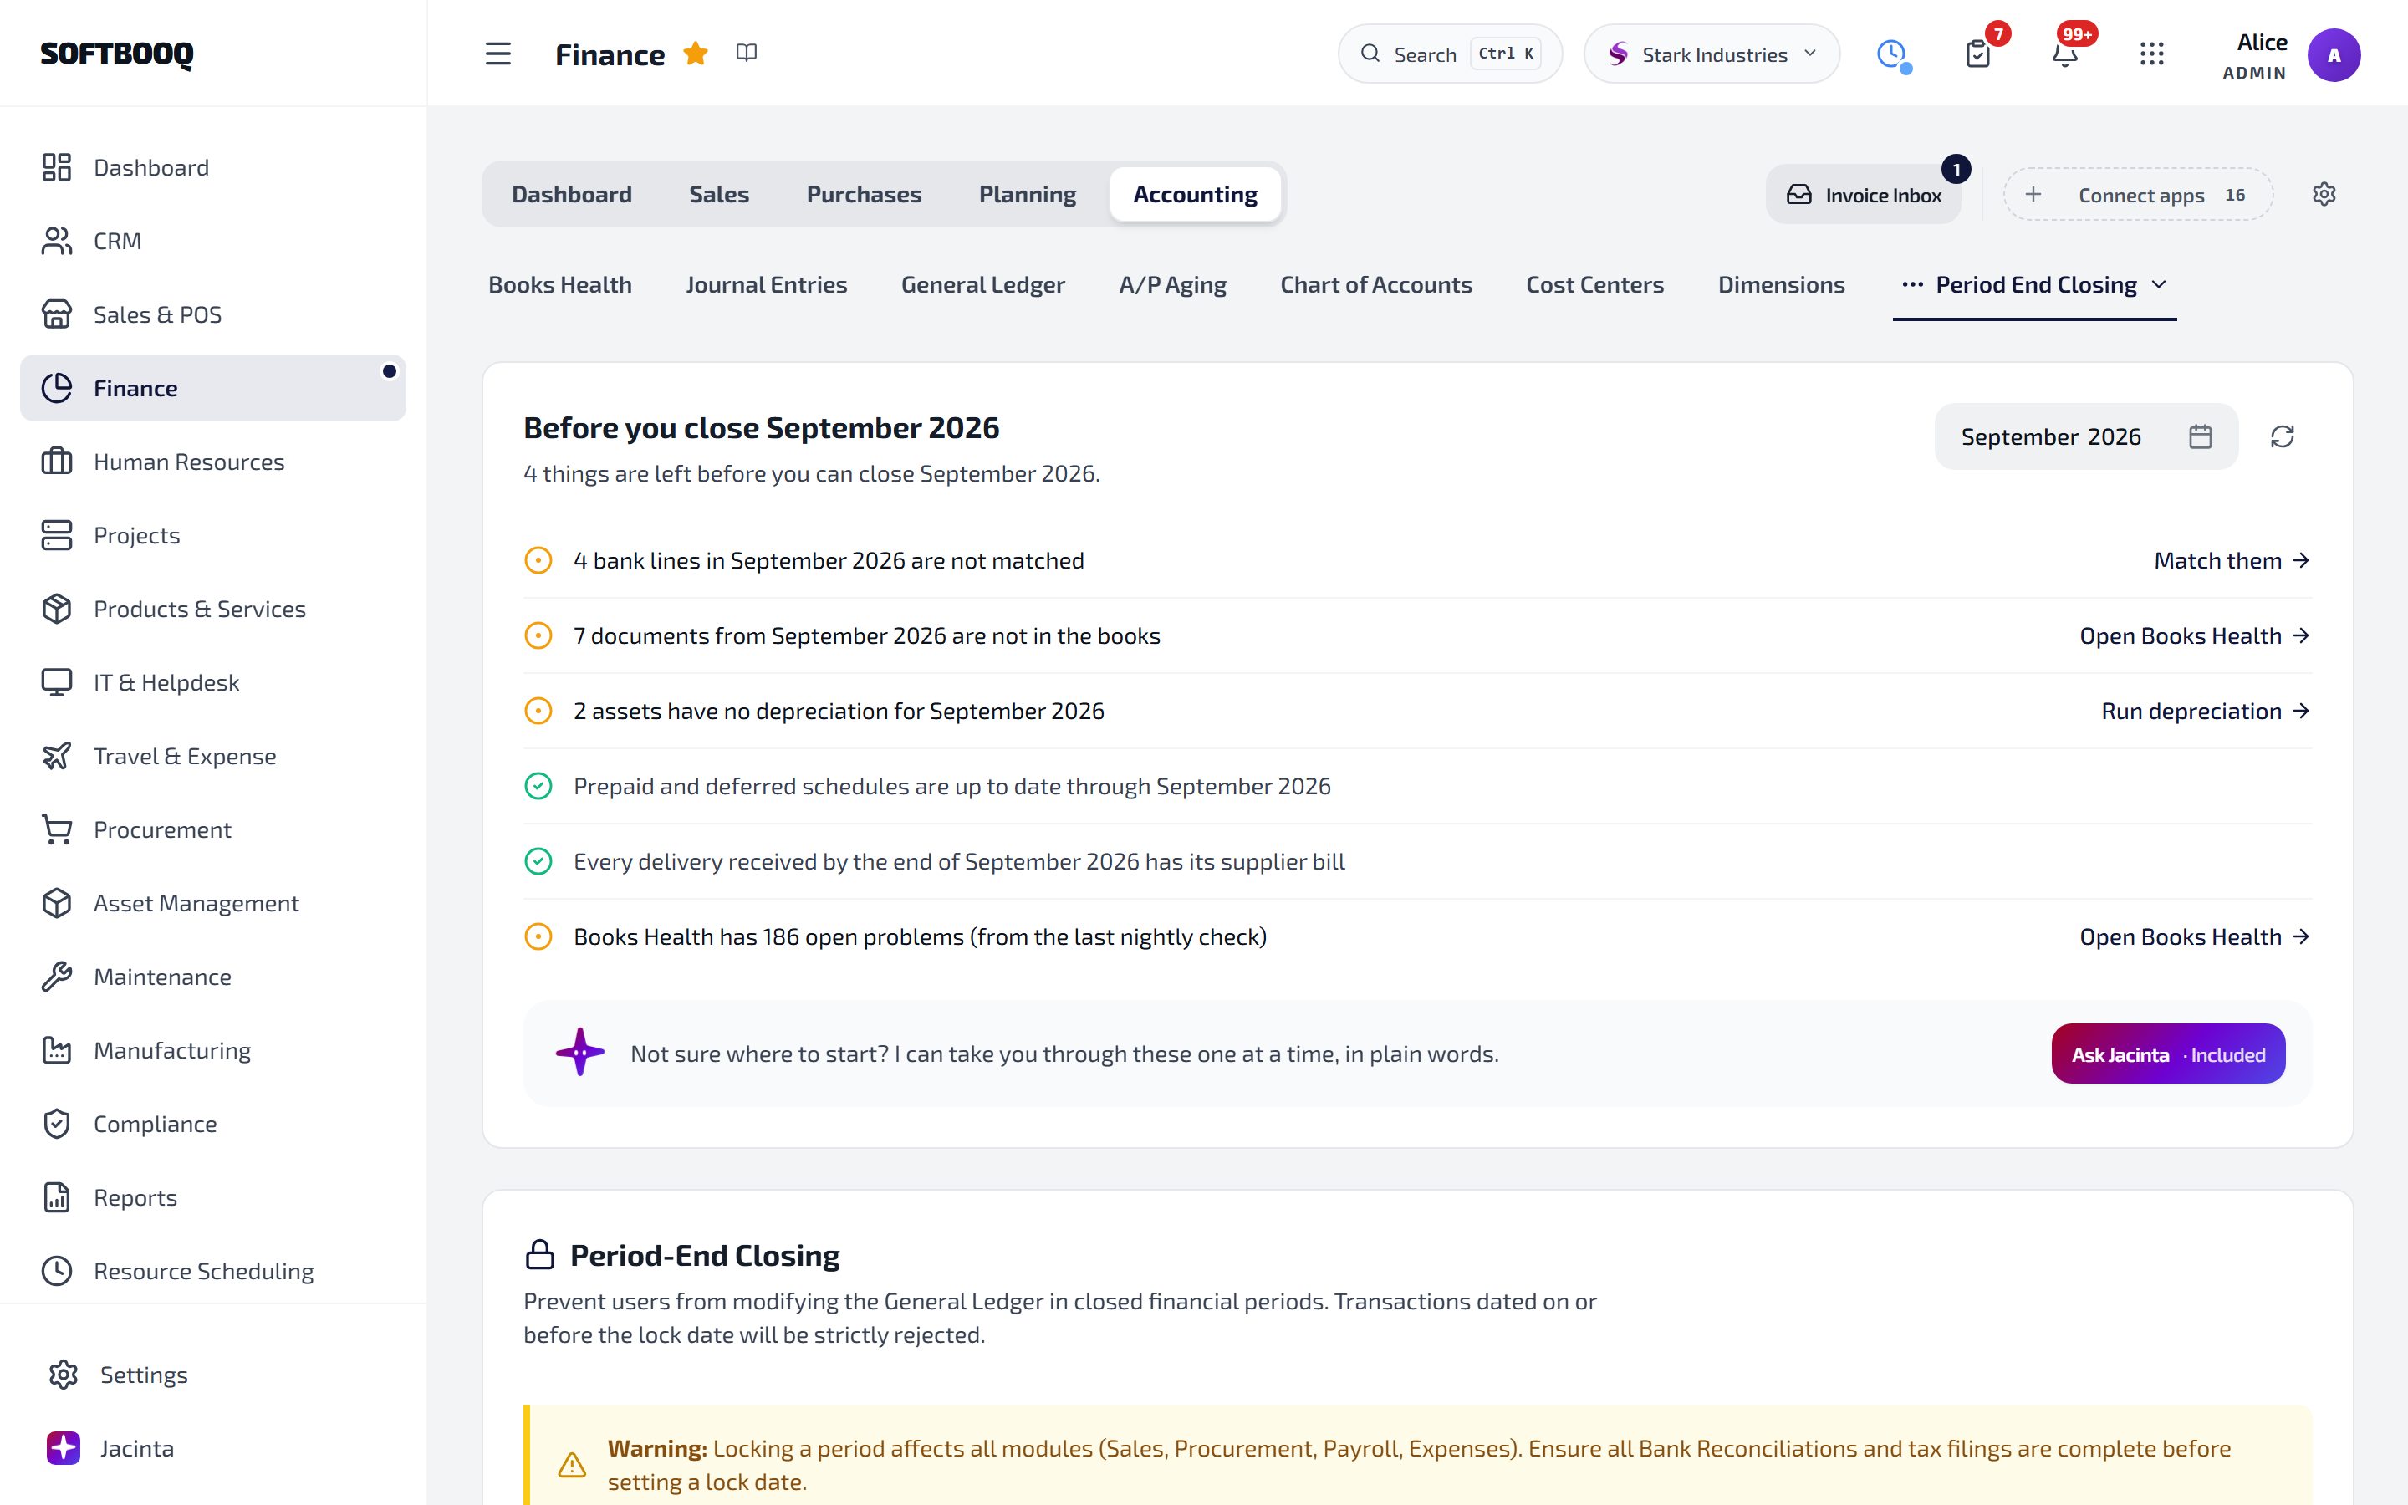Toggle the hamburger sidebar menu
This screenshot has width=2408, height=1505.
497,54
